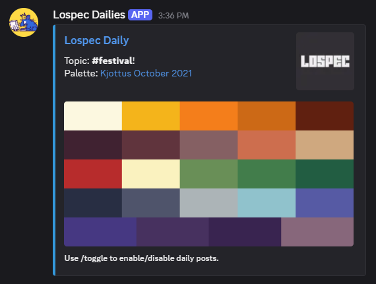Open the Lospec Dailies bot avatar

pos(24,22)
